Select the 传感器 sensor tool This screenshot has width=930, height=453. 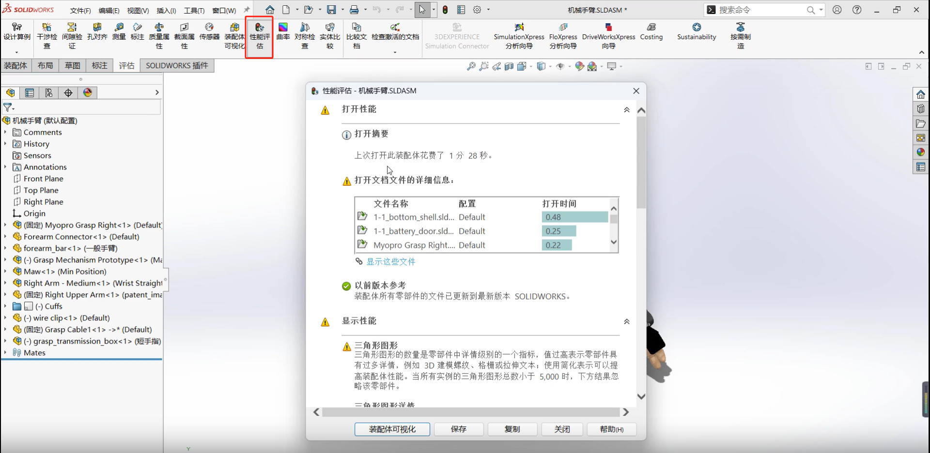coord(209,31)
